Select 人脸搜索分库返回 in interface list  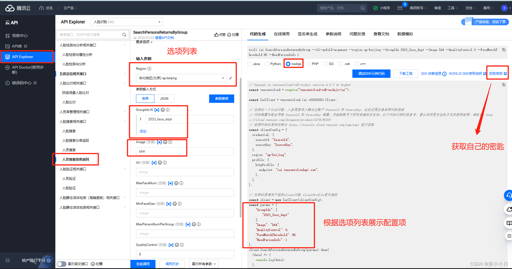[75, 141]
